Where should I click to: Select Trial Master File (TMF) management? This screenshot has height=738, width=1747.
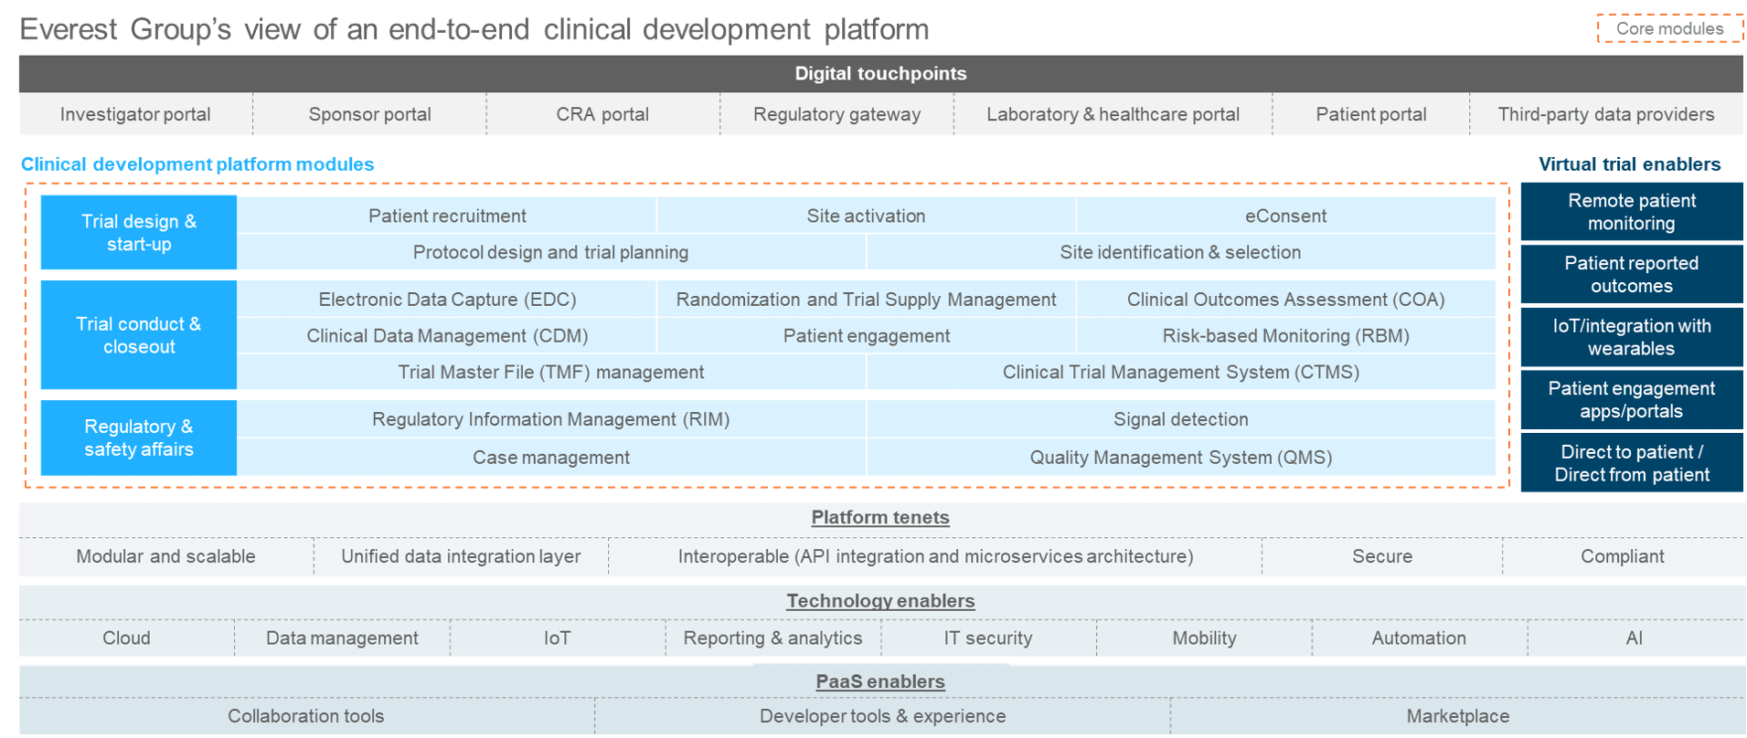pos(551,372)
